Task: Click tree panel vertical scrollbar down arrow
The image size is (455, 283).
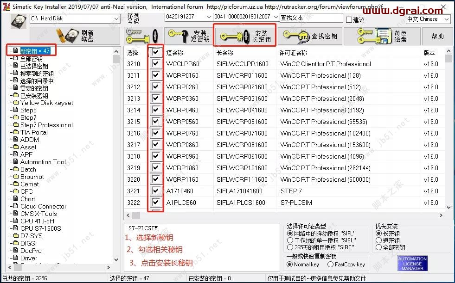Action: click(116, 259)
